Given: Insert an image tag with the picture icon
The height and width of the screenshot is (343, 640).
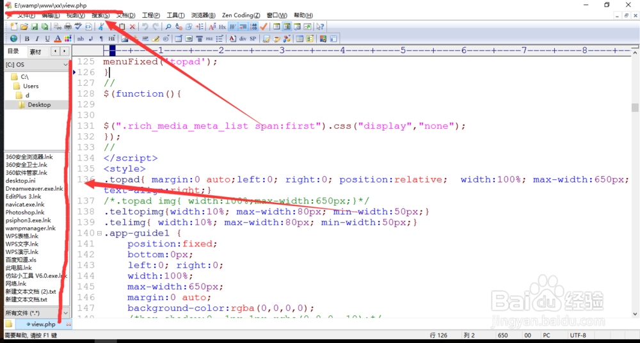Looking at the screenshot, I should tap(125, 39).
